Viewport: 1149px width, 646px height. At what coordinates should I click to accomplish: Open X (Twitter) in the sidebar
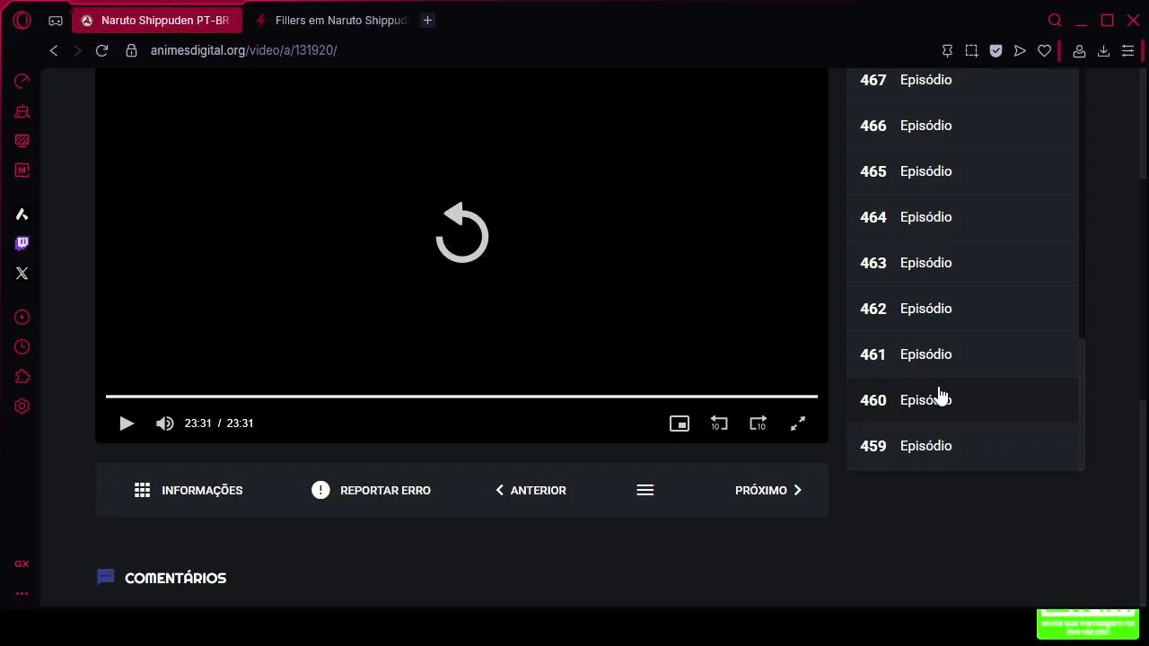[22, 273]
